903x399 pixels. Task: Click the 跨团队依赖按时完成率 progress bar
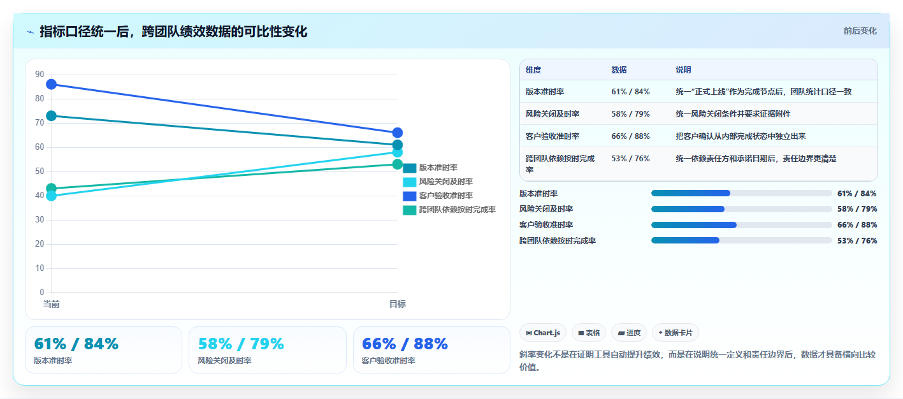742,240
